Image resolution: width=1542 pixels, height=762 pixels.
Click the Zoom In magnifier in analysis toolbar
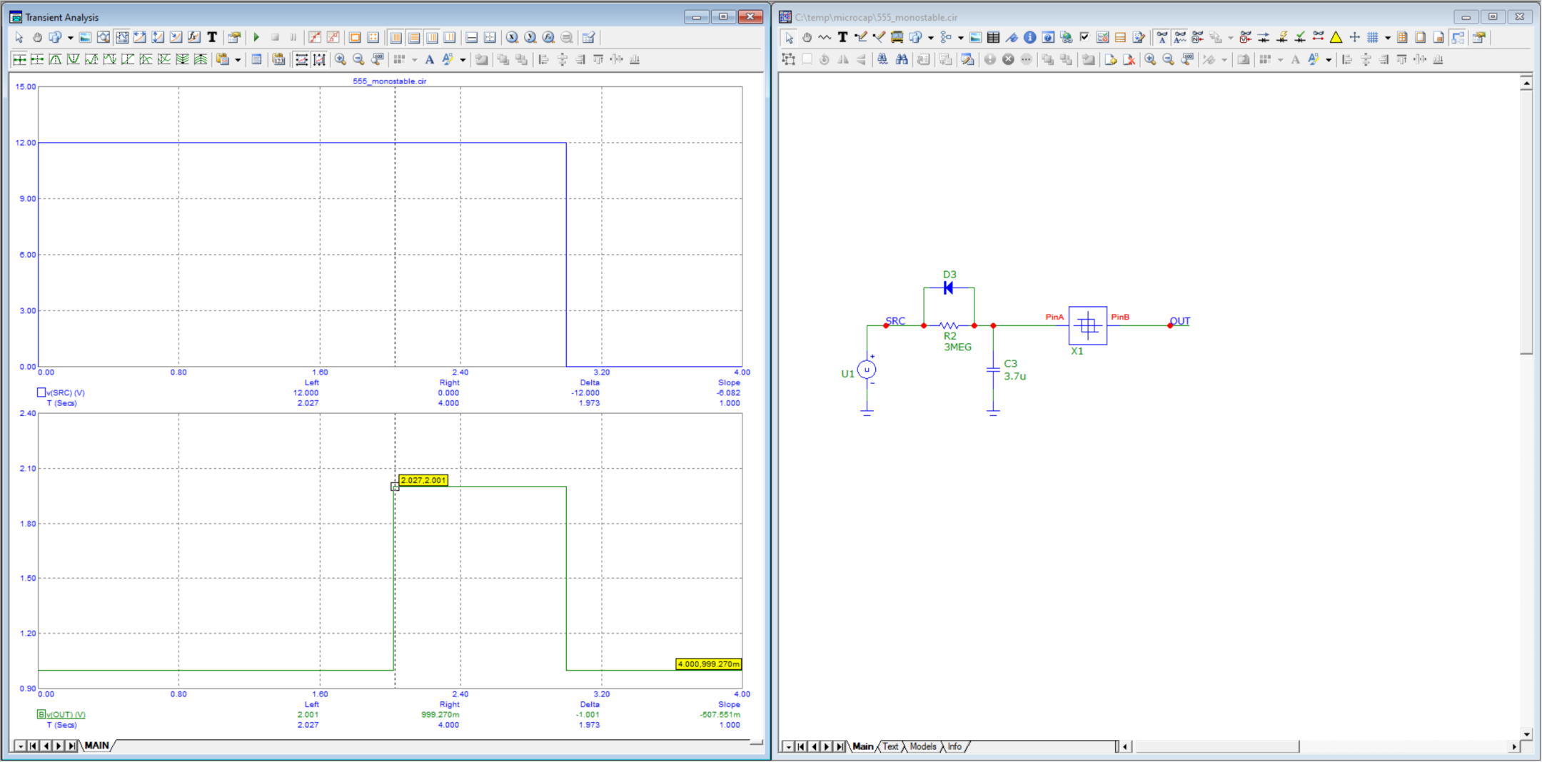click(341, 60)
